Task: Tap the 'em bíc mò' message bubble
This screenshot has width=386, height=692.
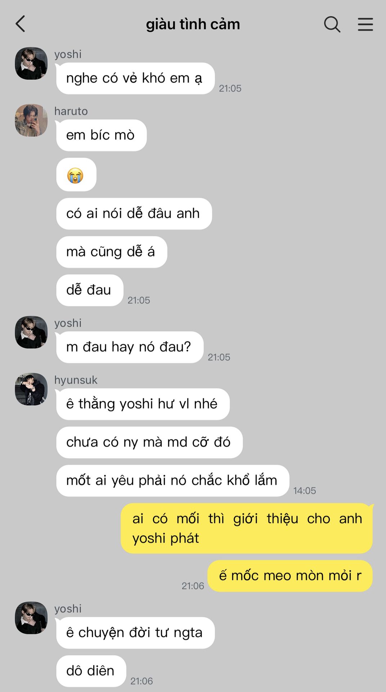Action: pyautogui.click(x=102, y=135)
